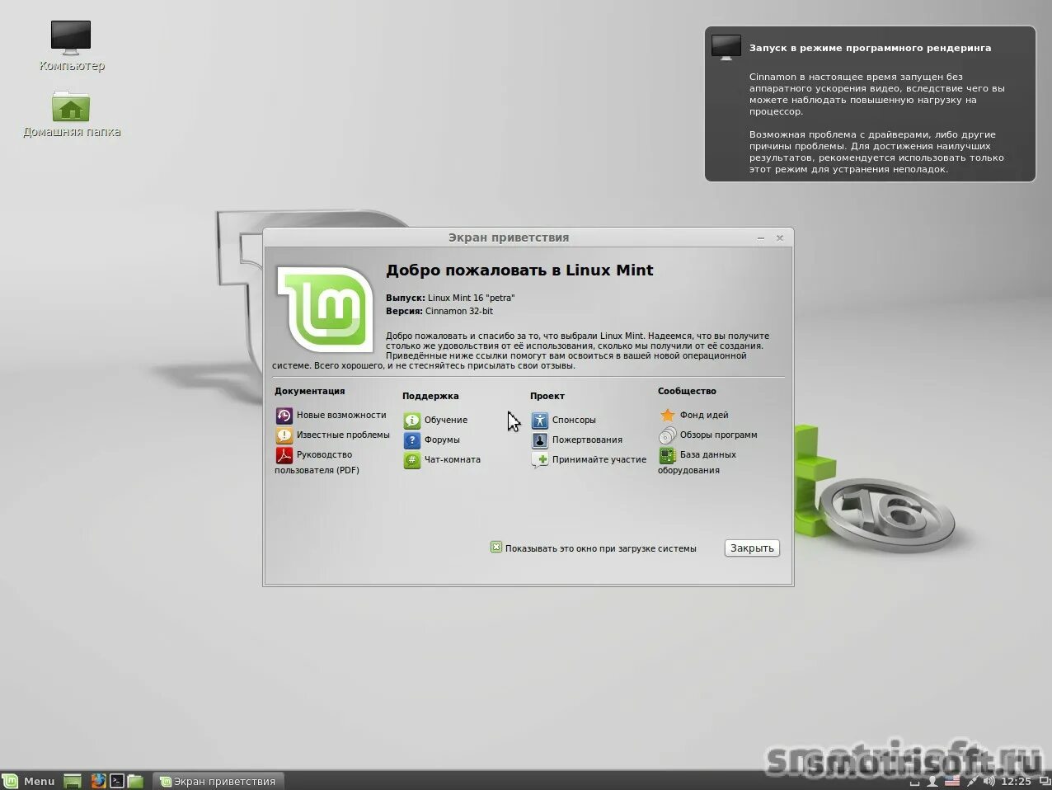The image size is (1052, 790).
Task: Click the US flag keyboard layout indicator
Action: (x=952, y=781)
